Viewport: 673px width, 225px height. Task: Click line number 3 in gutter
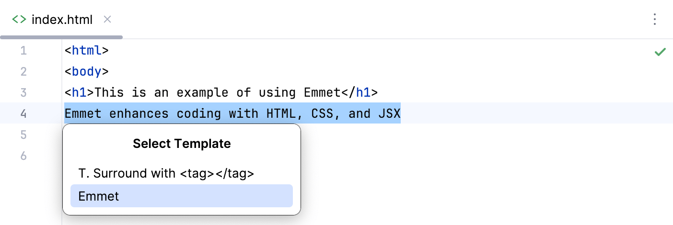tap(23, 92)
